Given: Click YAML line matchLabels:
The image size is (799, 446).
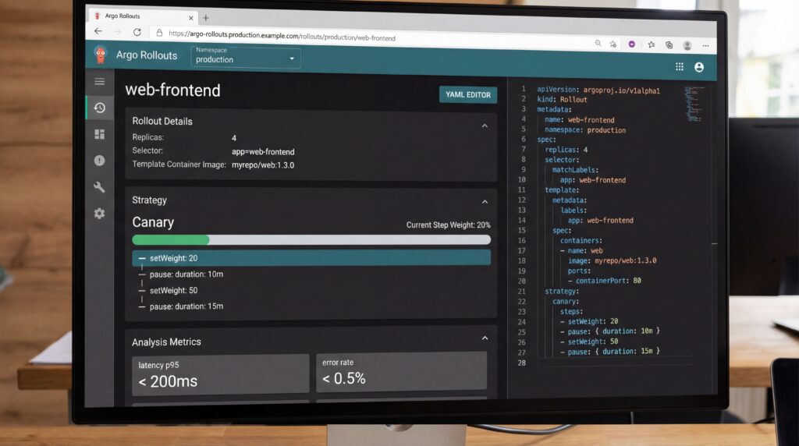Looking at the screenshot, I should (575, 170).
